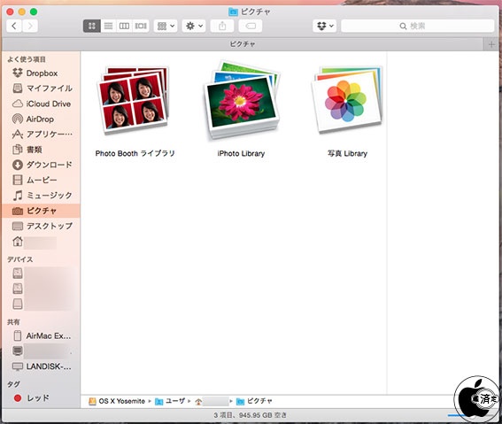The image size is (502, 424).
Task: Select AirMac Ex... shared device
Action: pyautogui.click(x=41, y=335)
